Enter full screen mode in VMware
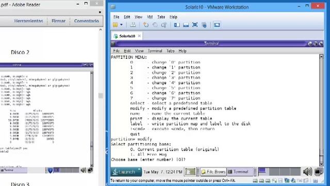 [x=195, y=25]
